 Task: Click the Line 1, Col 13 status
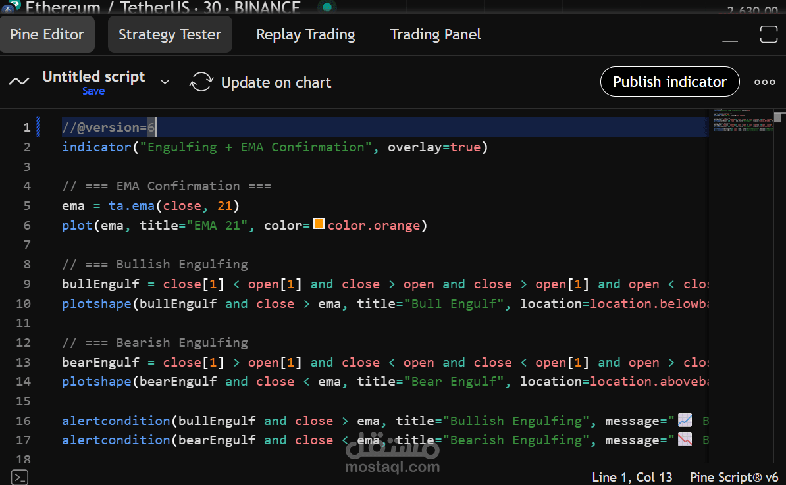tap(632, 478)
